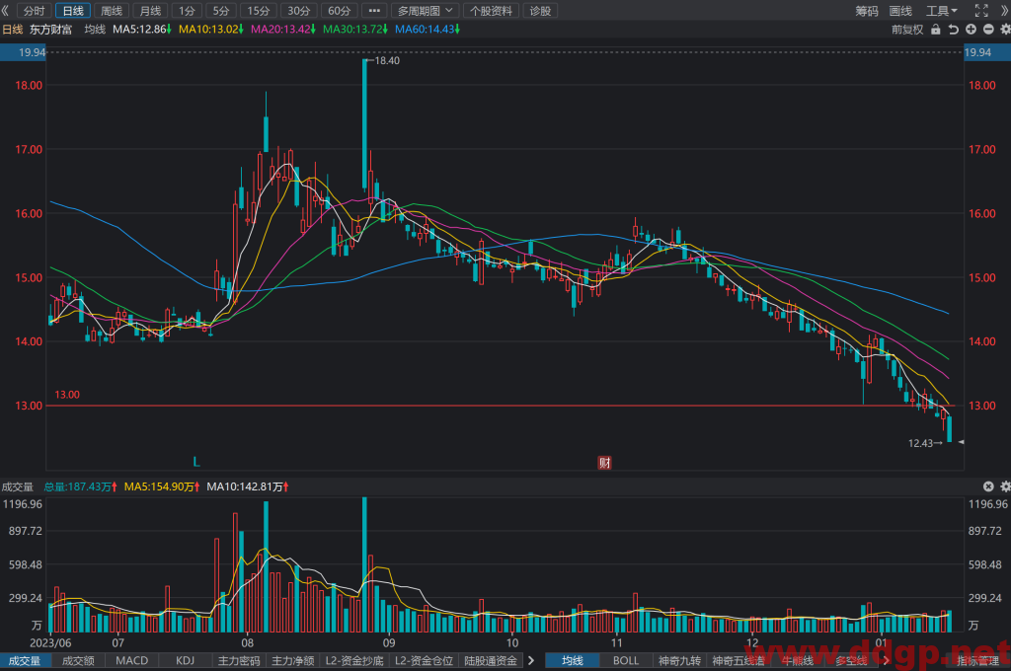Show more sub-indicator tabs with arrow
Screen dimensions: 1011x671
(x=530, y=660)
